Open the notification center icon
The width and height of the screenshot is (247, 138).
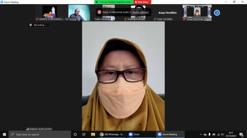pyautogui.click(x=241, y=134)
